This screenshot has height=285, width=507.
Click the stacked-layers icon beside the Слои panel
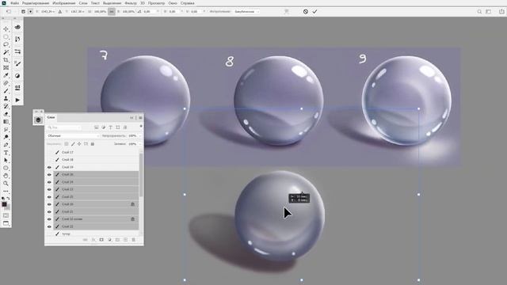(x=38, y=120)
